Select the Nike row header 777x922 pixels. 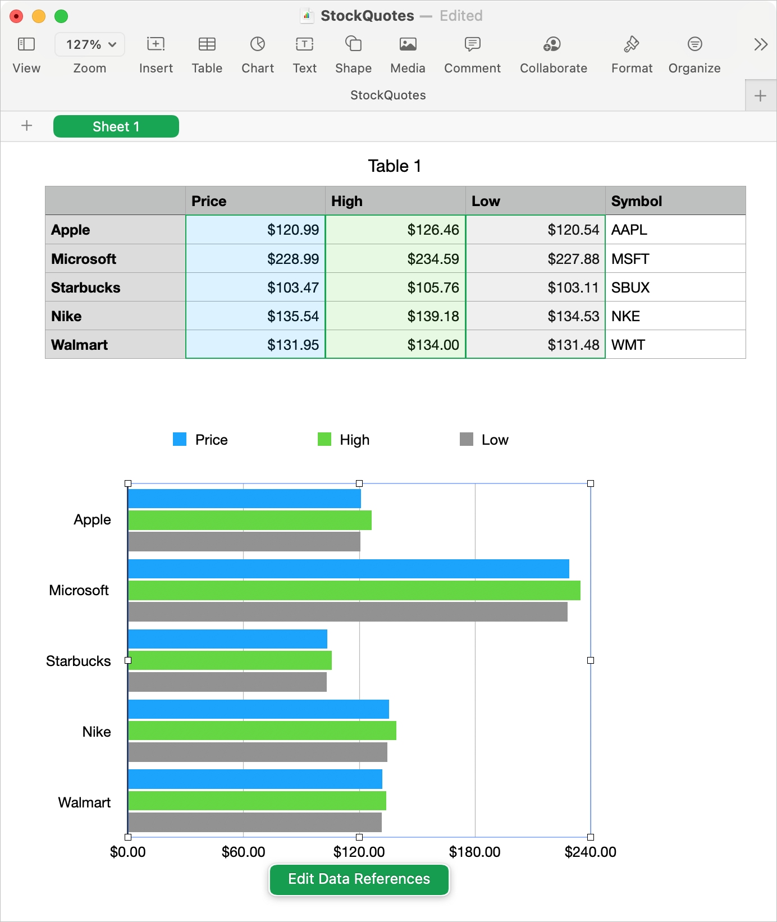pyautogui.click(x=116, y=316)
